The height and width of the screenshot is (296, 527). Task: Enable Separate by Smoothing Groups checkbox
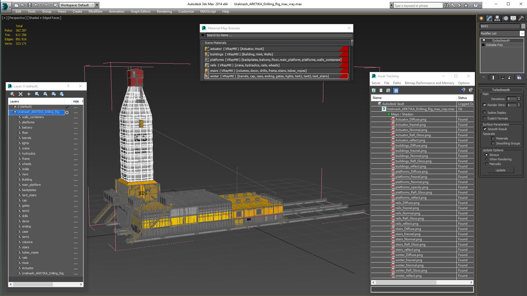click(493, 143)
